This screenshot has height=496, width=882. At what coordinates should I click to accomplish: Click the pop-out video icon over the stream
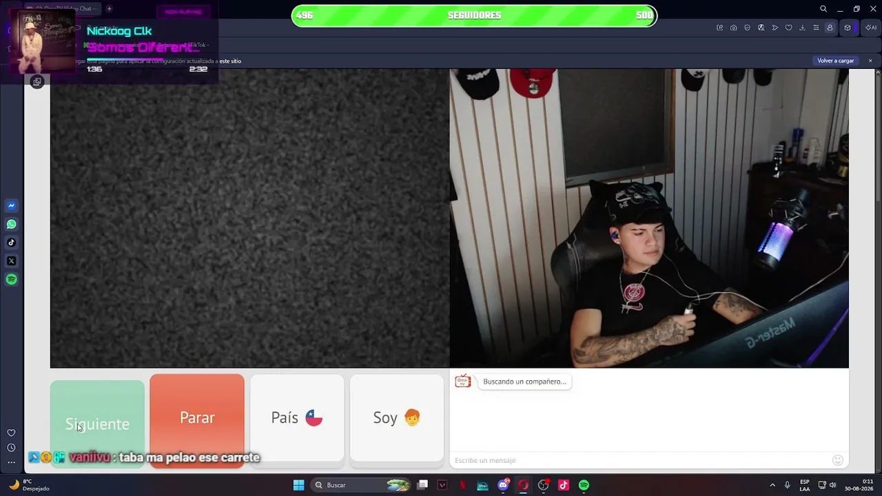point(37,82)
